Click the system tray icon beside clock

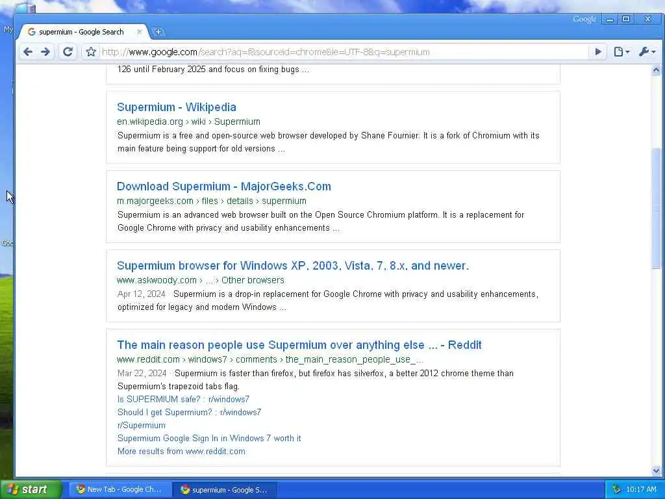point(617,490)
